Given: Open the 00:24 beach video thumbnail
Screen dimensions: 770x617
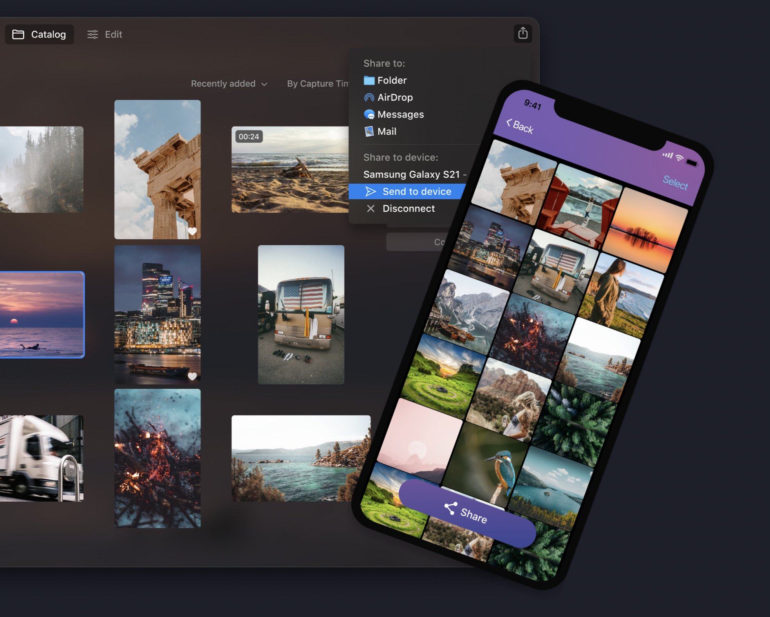Looking at the screenshot, I should pyautogui.click(x=290, y=170).
